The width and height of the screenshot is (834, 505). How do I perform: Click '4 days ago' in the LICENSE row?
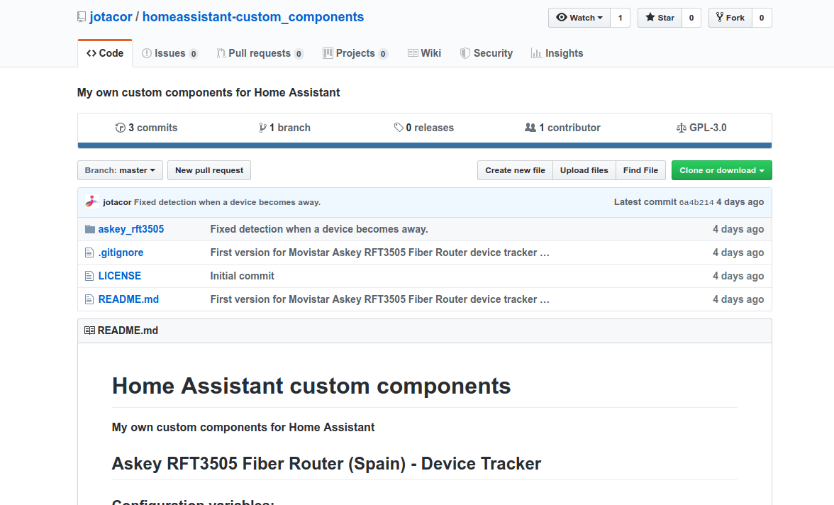(738, 276)
